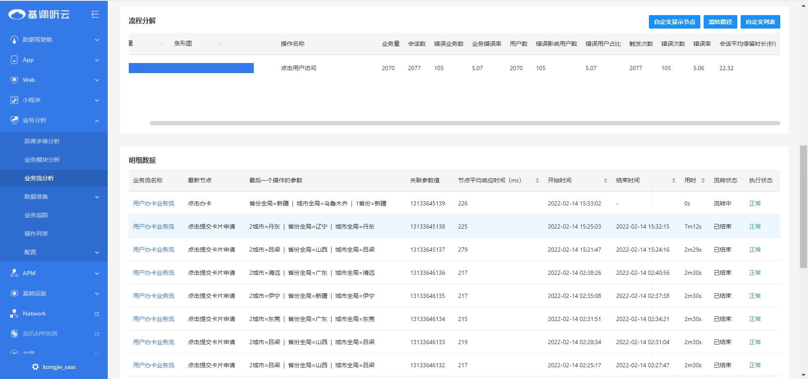This screenshot has width=808, height=379.
Task: Open 业务模块分析 in the sidebar
Action: pos(42,160)
